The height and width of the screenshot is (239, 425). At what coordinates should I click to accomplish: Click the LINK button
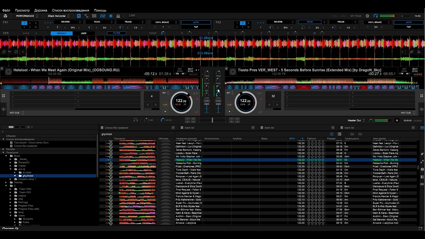click(132, 16)
